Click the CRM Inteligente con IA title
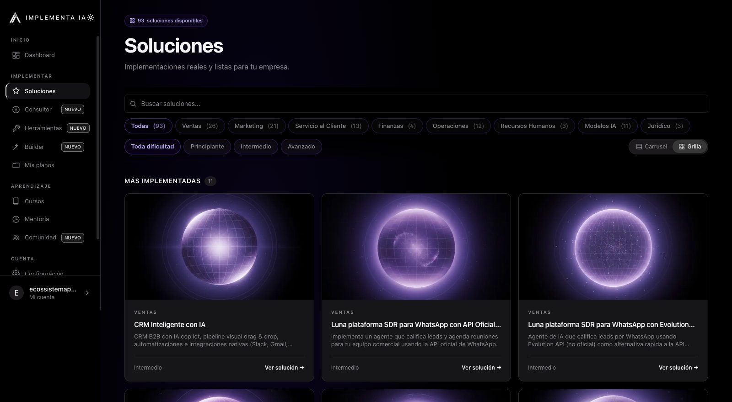 click(170, 325)
